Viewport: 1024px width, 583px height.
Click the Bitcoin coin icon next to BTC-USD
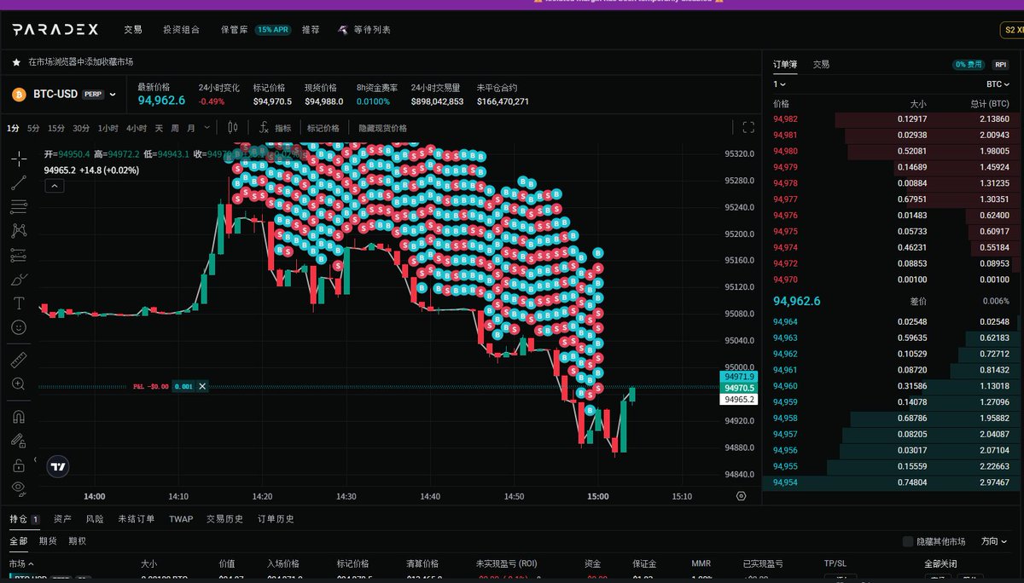point(19,95)
